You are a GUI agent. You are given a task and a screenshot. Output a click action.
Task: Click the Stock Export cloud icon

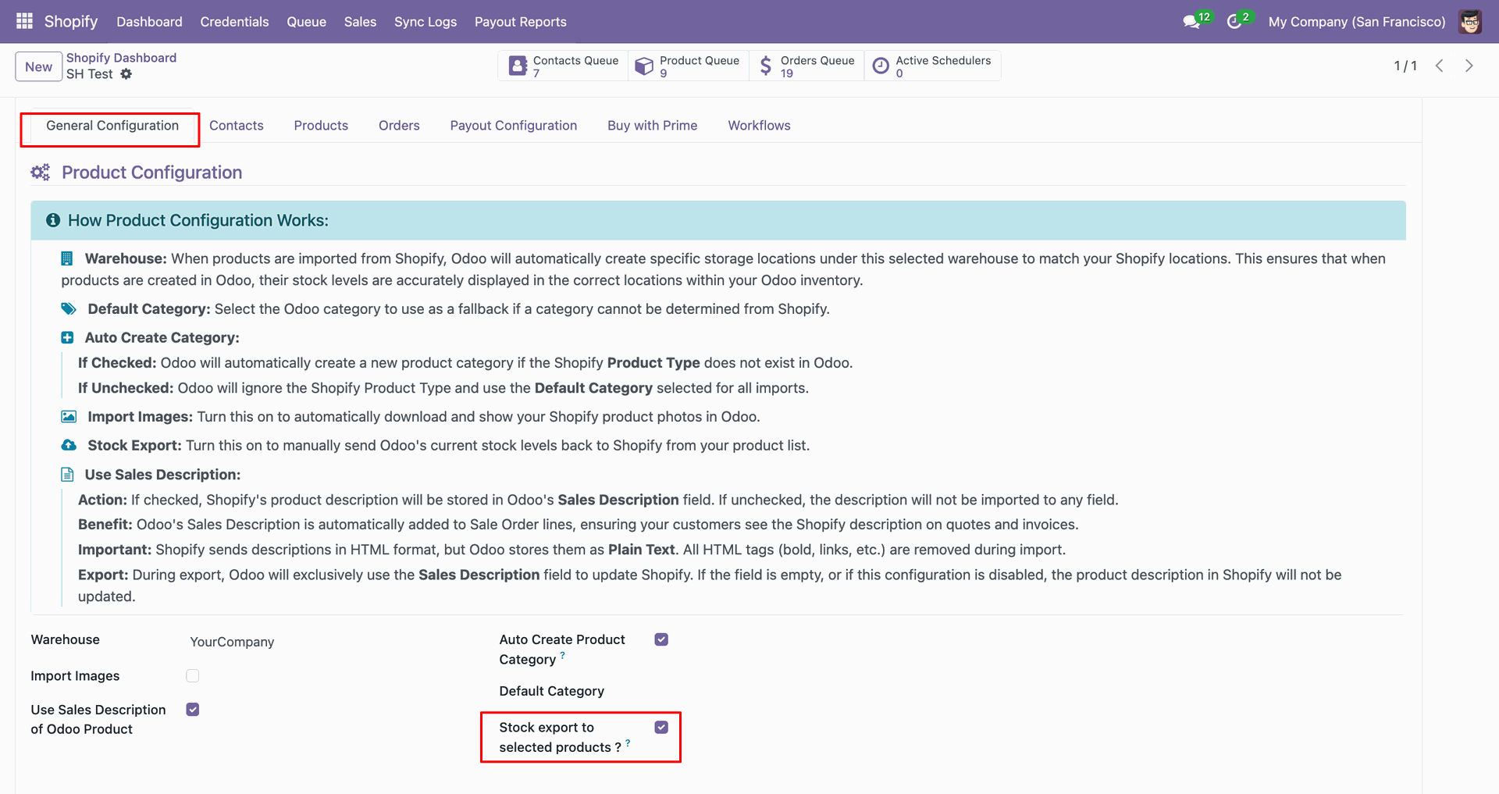[x=69, y=445]
